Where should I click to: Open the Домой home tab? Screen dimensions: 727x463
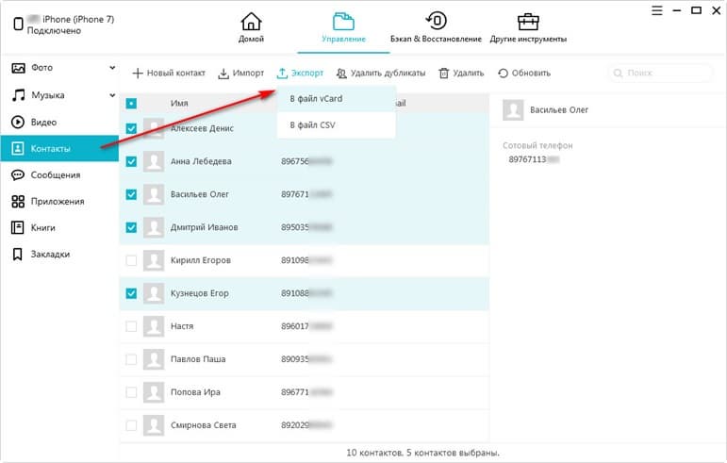pos(251,27)
